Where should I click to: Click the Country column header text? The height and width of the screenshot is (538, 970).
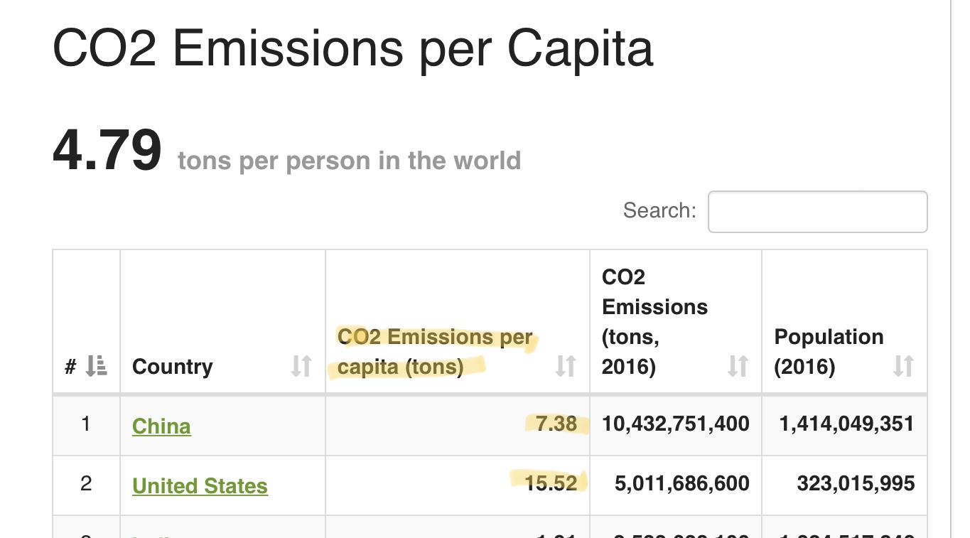(x=173, y=367)
